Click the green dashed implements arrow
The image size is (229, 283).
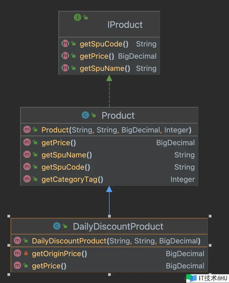click(109, 93)
